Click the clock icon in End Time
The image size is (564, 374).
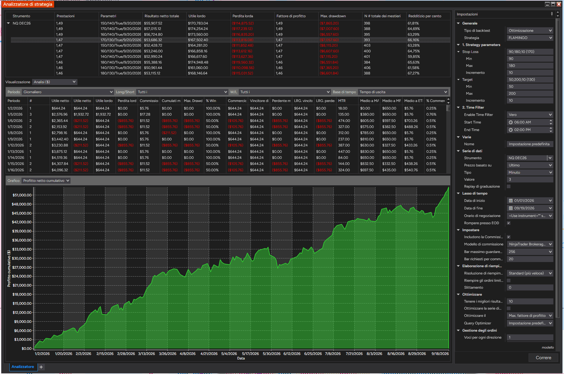[x=511, y=130]
